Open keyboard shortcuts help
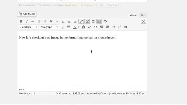187x105 pixels. [126, 27]
